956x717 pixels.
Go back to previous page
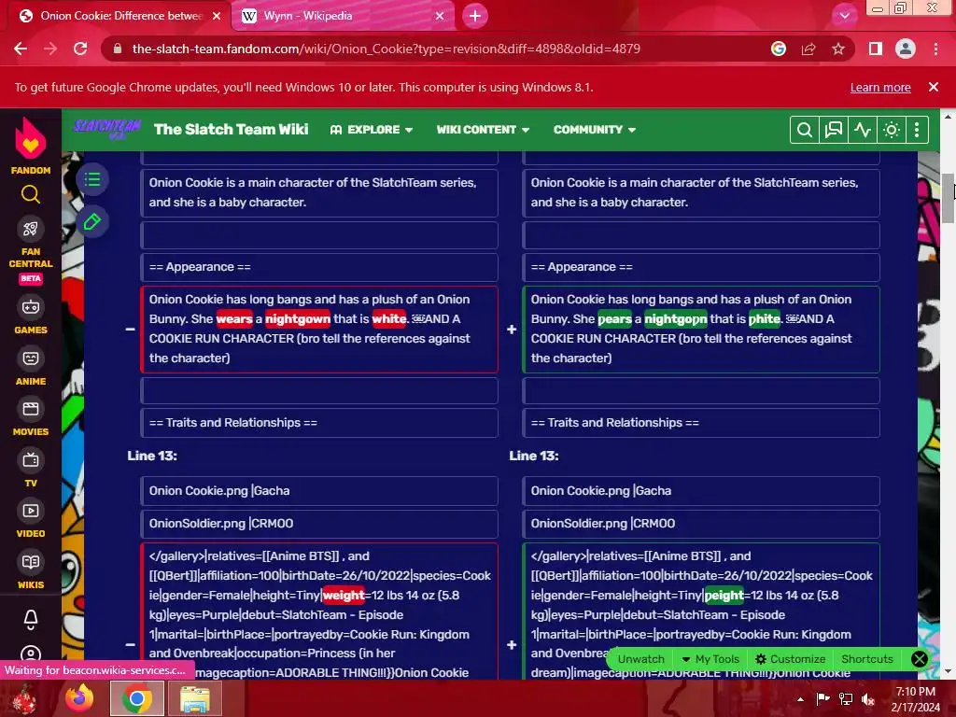(x=21, y=49)
